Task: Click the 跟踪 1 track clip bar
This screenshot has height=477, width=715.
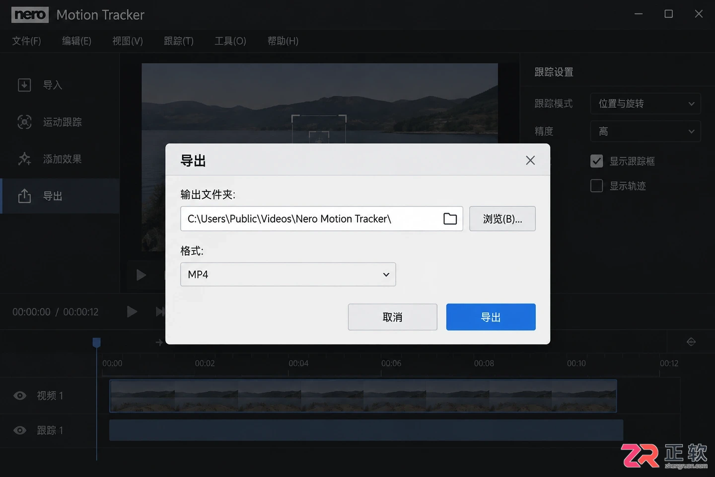Action: [366, 430]
